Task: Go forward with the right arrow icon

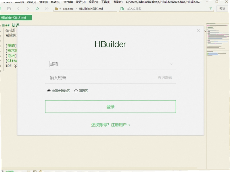Action: coord(28,9)
